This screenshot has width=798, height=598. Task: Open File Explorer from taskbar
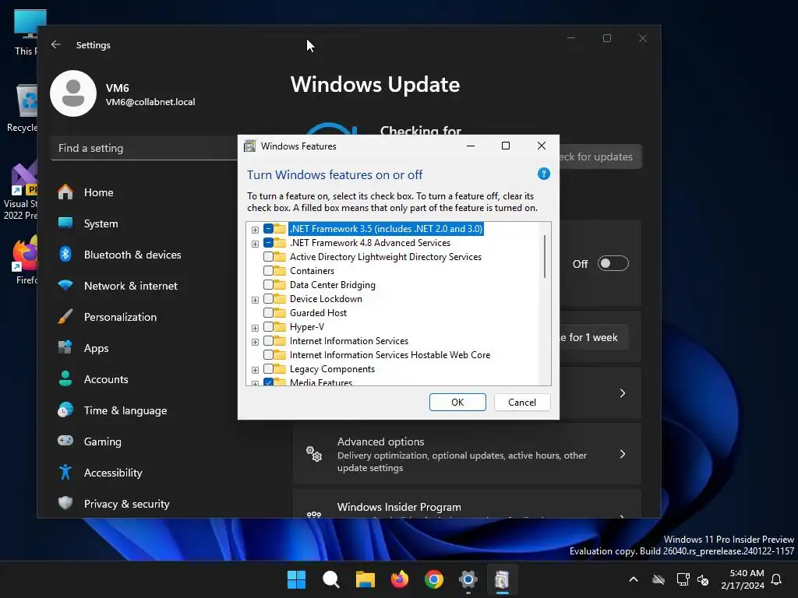(x=365, y=579)
